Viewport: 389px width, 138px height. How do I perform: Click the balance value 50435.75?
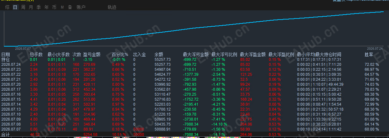pos(162,124)
